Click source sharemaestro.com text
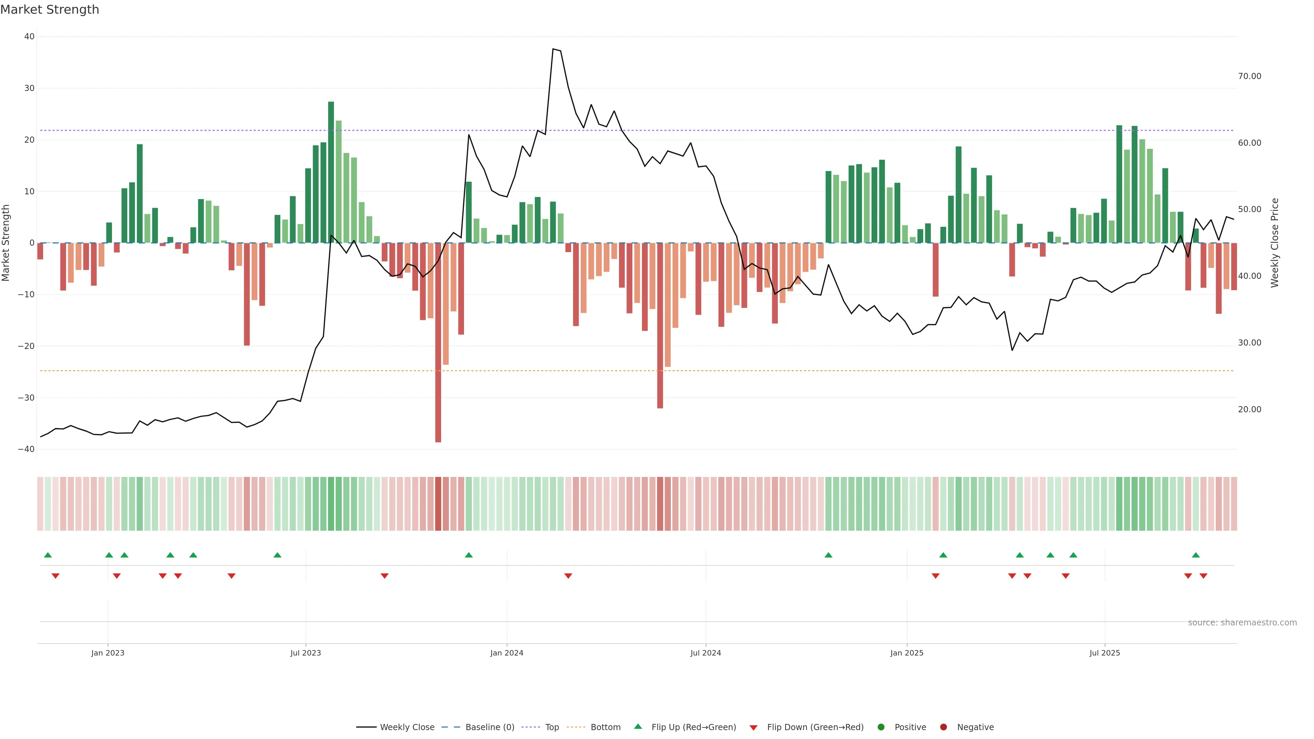 pyautogui.click(x=1242, y=623)
